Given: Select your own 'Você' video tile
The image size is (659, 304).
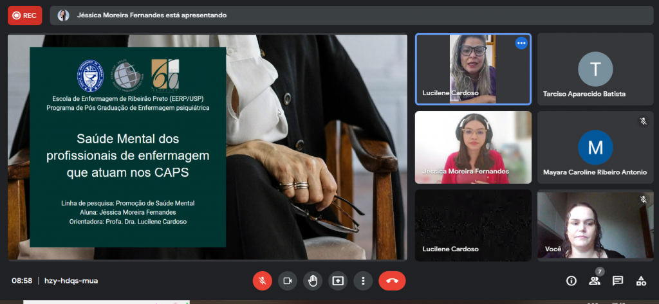Looking at the screenshot, I should pos(595,225).
